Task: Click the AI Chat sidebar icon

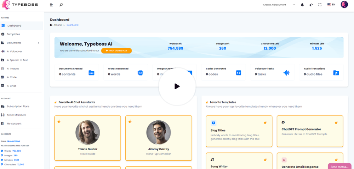Action: click(x=2, y=86)
